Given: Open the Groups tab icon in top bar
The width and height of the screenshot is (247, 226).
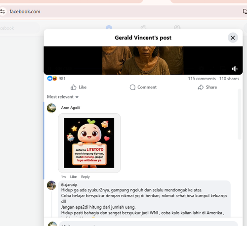Looking at the screenshot, I should click(177, 27).
